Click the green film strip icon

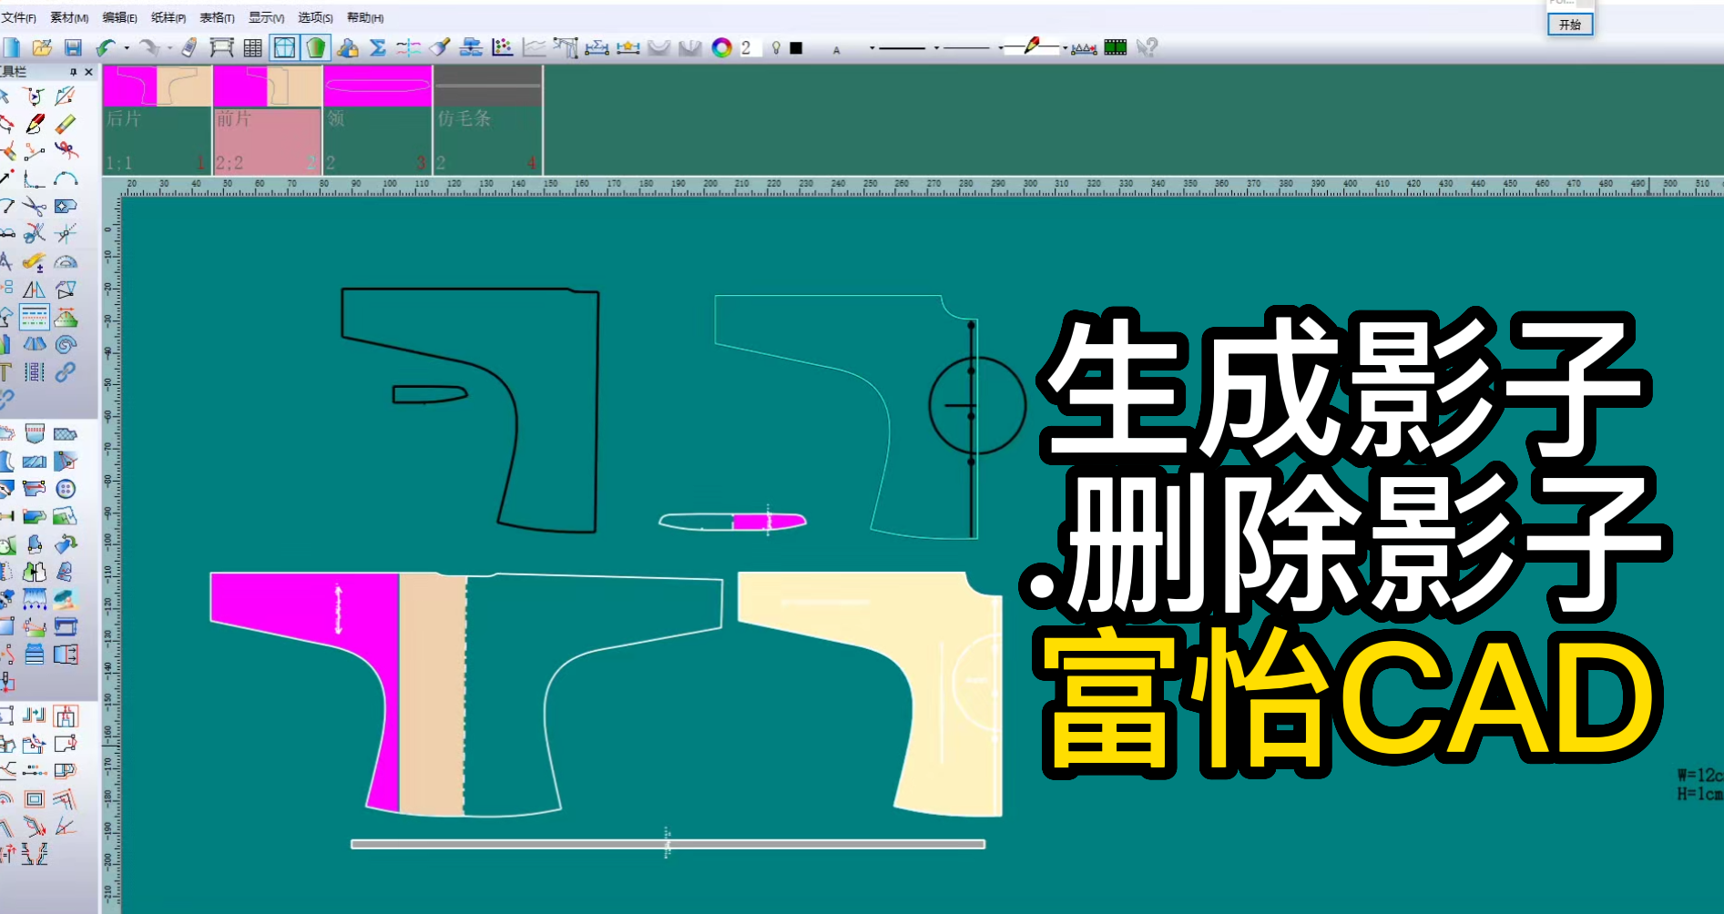1115,47
